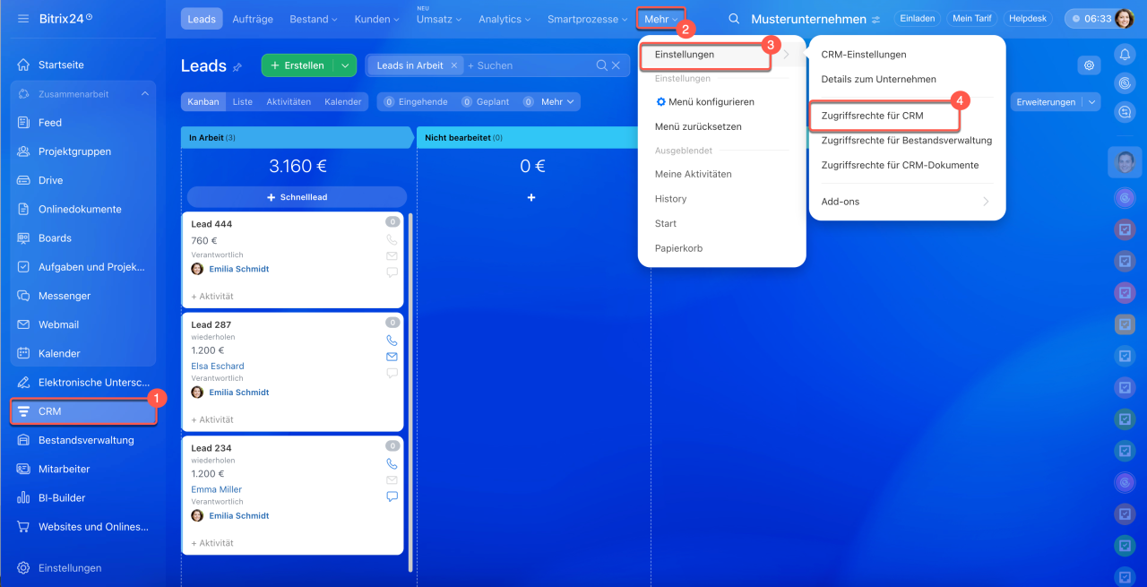The height and width of the screenshot is (587, 1147).
Task: Click the green Erstellen button
Action: click(297, 65)
